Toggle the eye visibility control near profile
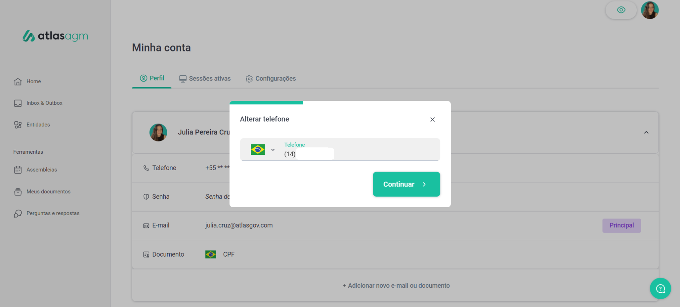 pyautogui.click(x=621, y=10)
